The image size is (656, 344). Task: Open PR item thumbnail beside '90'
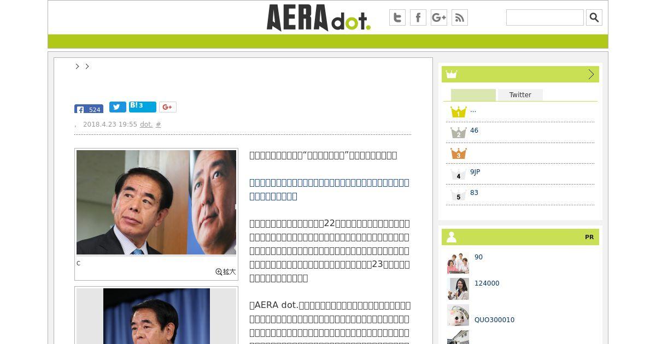coord(458,263)
